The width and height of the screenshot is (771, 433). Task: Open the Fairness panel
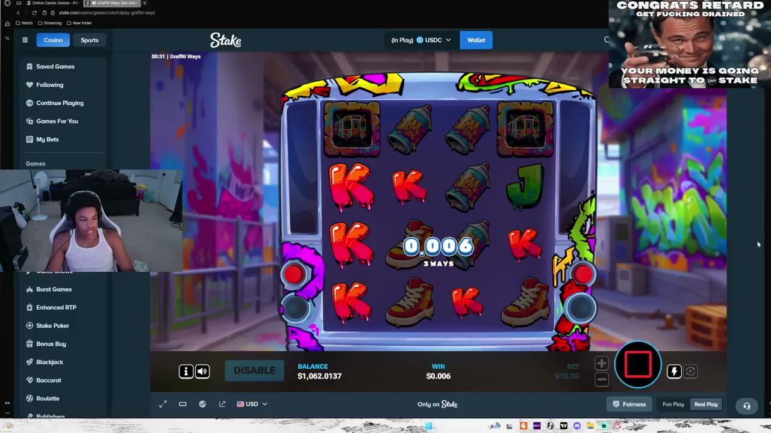point(629,404)
